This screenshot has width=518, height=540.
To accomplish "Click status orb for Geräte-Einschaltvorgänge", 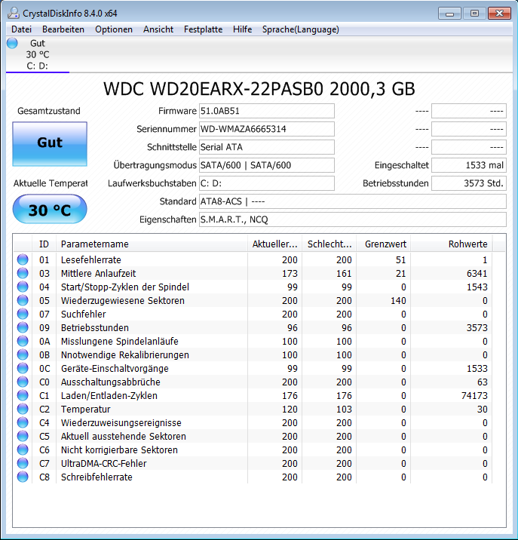I will (x=23, y=368).
